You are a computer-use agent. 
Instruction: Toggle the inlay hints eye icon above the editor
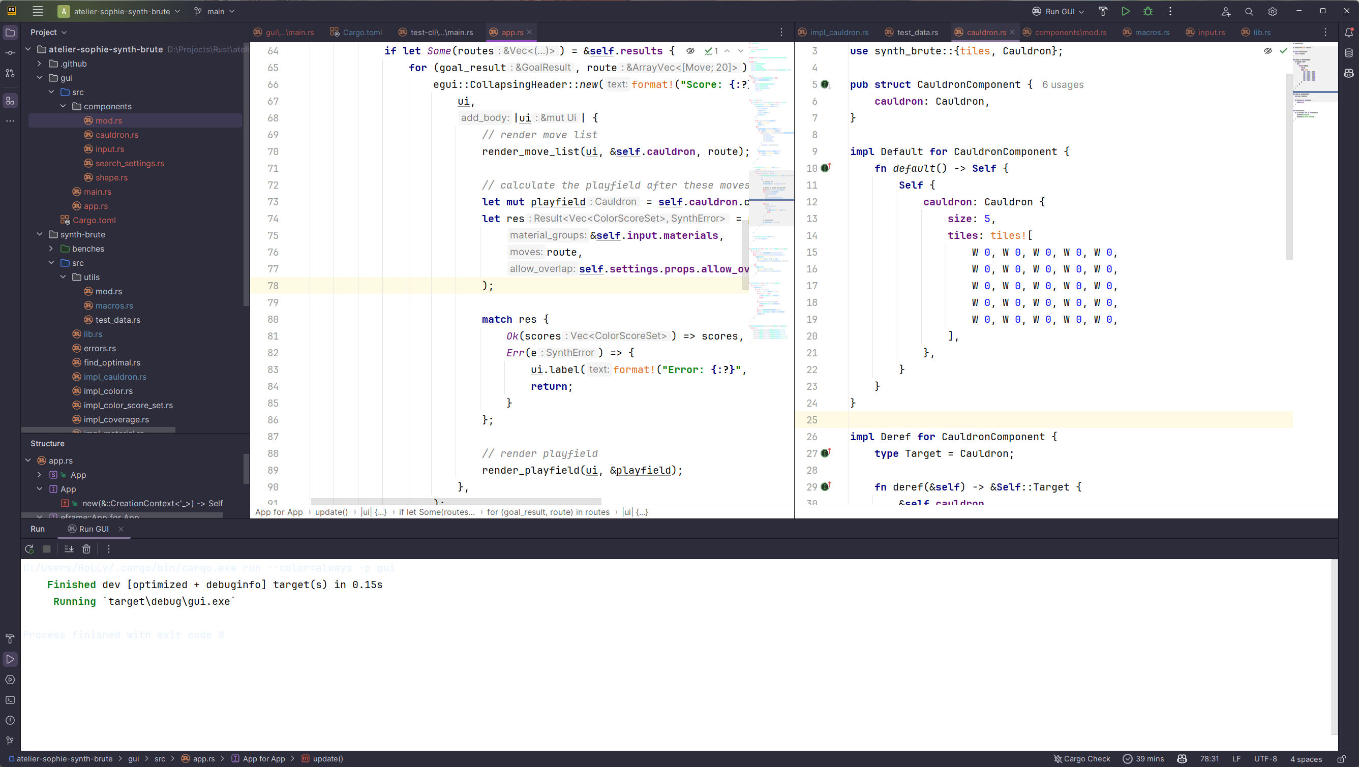(690, 51)
